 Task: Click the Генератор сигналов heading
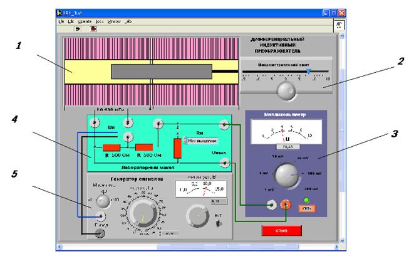click(x=137, y=179)
